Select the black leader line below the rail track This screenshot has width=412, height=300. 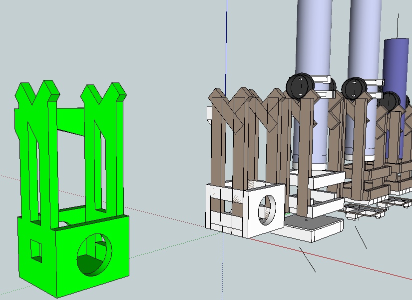click(361, 237)
